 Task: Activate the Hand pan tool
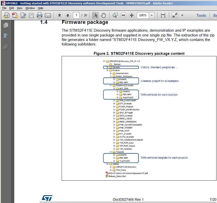click(x=103, y=15)
